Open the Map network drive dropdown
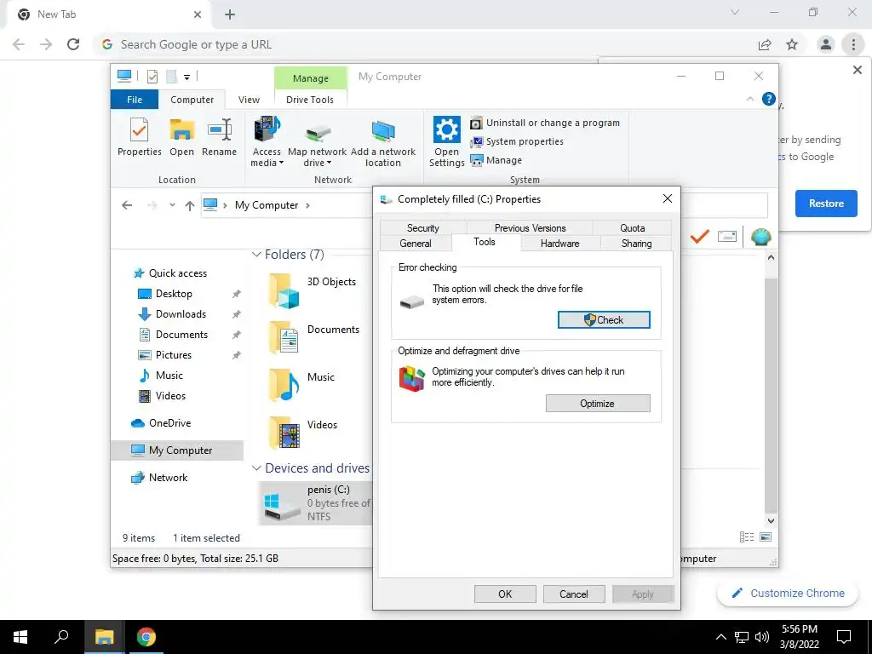The height and width of the screenshot is (654, 872). 317,141
